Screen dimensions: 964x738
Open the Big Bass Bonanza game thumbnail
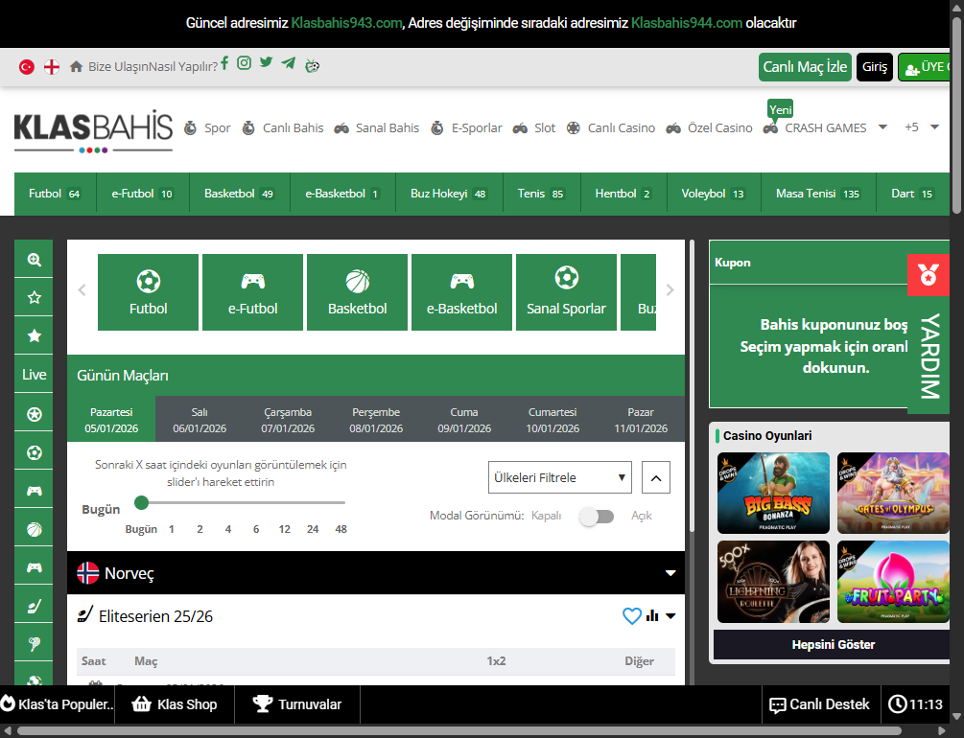[773, 493]
